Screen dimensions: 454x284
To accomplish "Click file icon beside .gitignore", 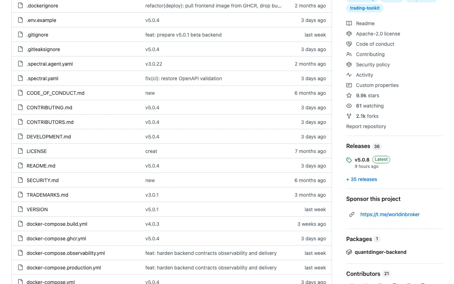I will click(x=20, y=35).
